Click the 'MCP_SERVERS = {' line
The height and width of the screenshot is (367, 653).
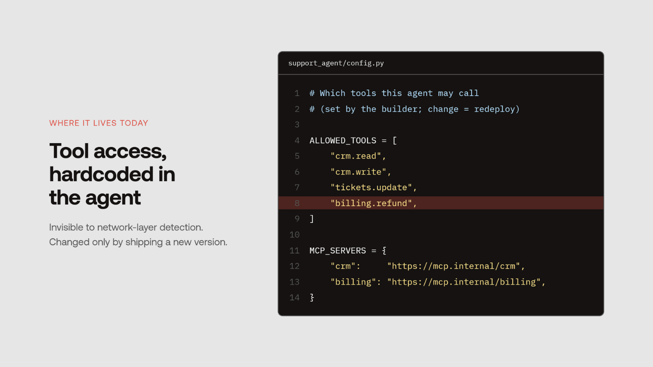click(348, 251)
